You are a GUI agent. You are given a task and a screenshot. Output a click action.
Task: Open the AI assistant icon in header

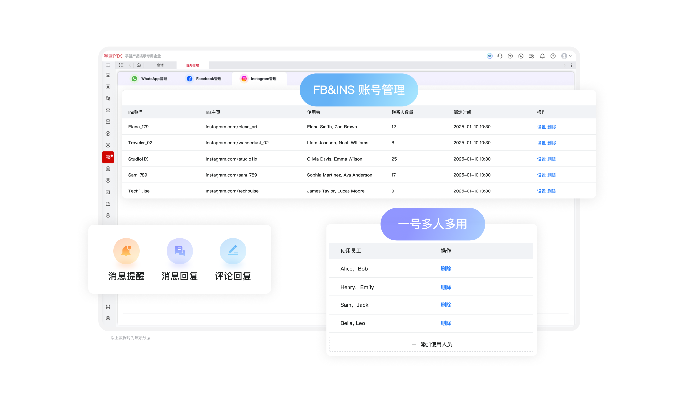click(490, 56)
